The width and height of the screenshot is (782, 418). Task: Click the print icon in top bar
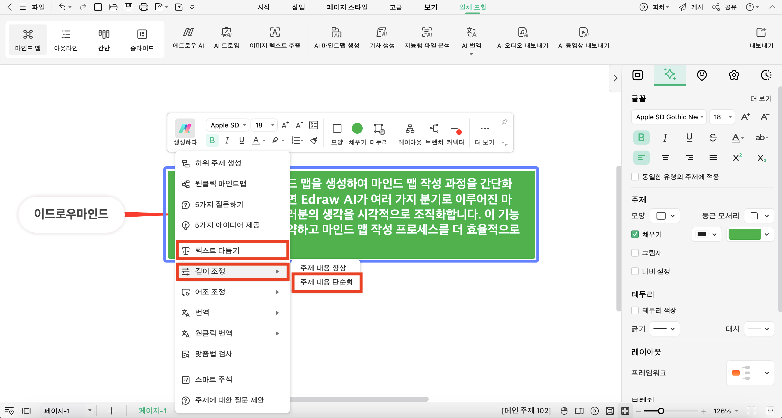point(143,7)
